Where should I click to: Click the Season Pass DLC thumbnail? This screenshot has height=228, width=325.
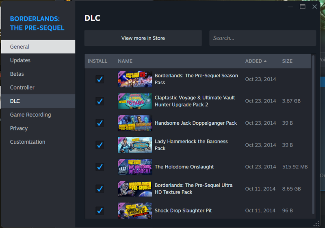click(135, 79)
